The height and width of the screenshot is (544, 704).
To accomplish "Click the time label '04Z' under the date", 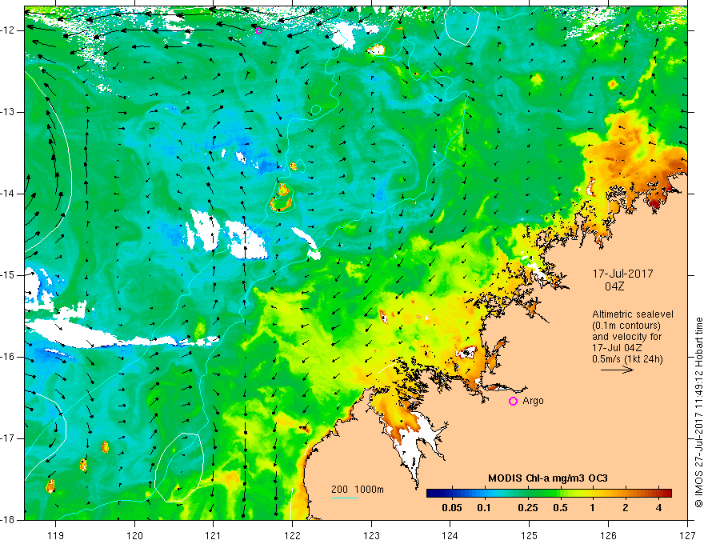I will [614, 286].
